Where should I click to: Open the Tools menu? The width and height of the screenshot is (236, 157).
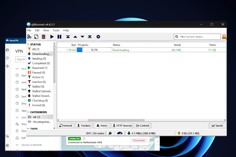tap(56, 30)
